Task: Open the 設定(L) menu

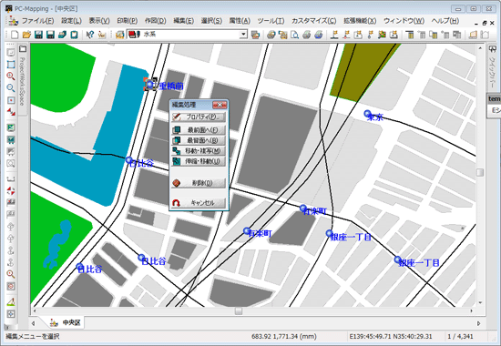Action: point(71,21)
